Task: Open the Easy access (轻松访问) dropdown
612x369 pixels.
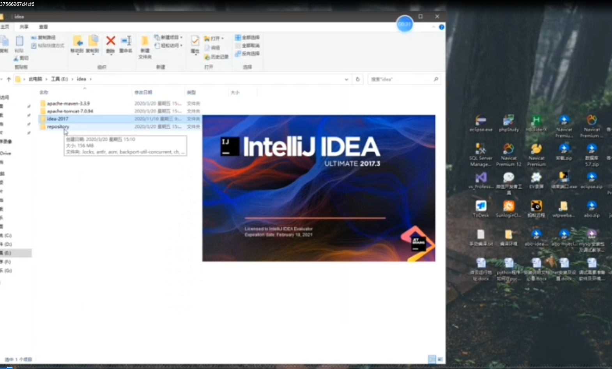Action: click(x=168, y=46)
